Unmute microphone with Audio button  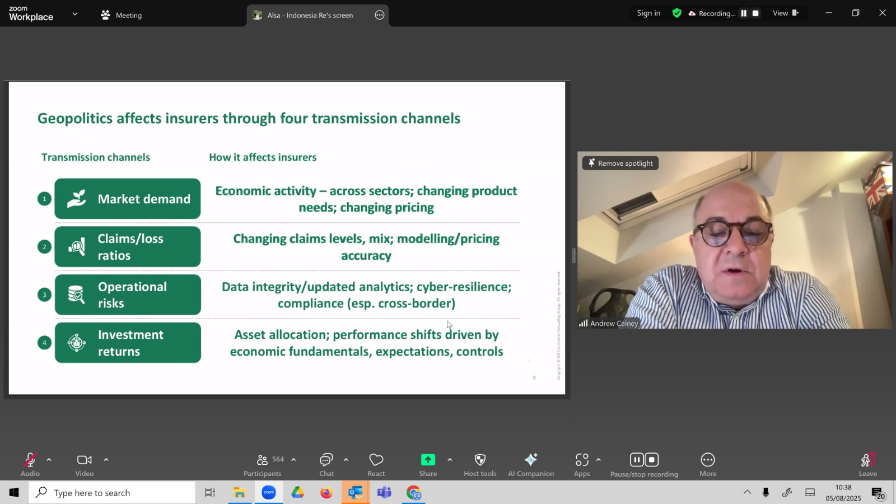point(30,464)
